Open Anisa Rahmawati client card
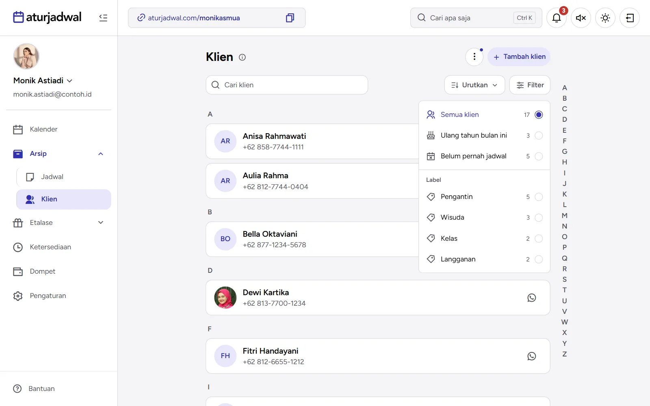The image size is (650, 406). (x=312, y=141)
